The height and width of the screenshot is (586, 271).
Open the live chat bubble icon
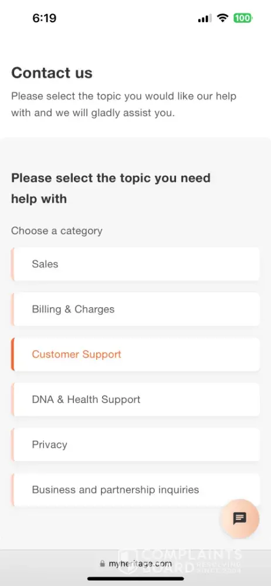pyautogui.click(x=239, y=519)
